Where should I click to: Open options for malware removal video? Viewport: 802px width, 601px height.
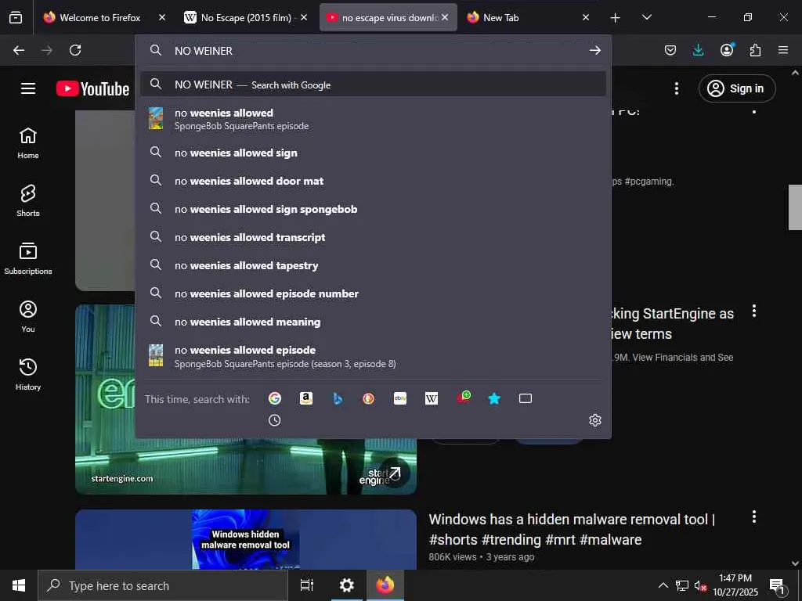tap(754, 516)
